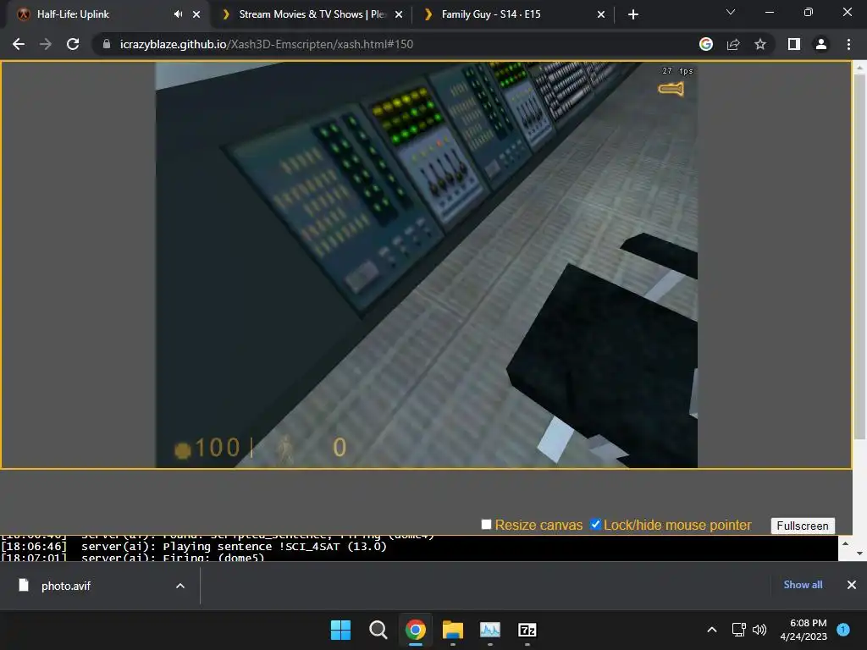The width and height of the screenshot is (867, 650).
Task: Close the Family Guy tab
Action: pos(601,14)
